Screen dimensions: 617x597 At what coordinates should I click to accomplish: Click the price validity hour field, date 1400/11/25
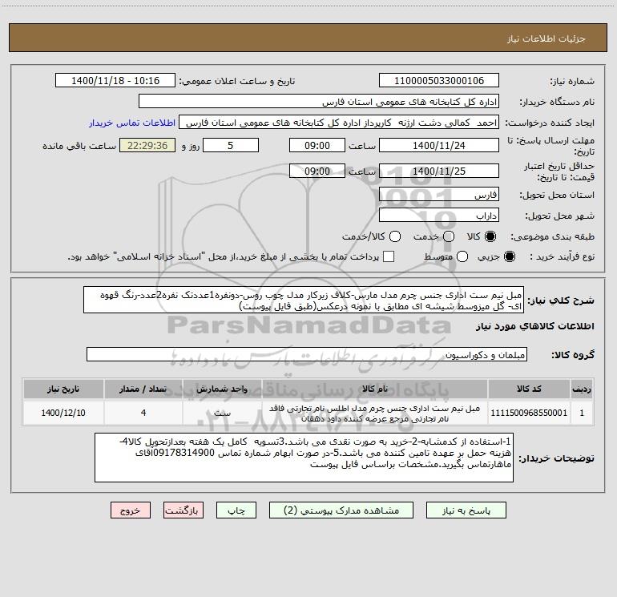point(317,171)
